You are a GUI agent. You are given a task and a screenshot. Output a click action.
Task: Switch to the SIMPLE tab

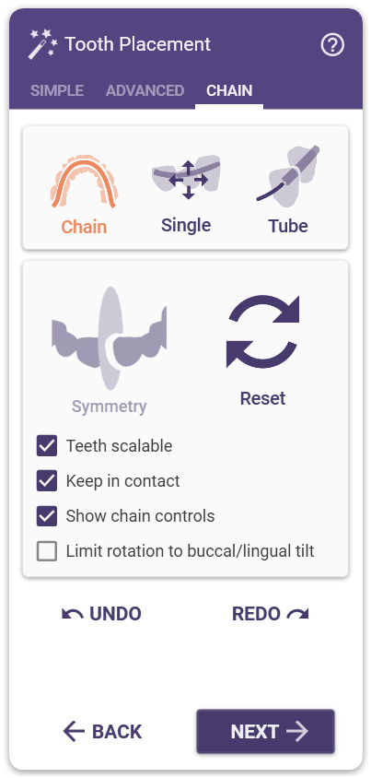click(57, 91)
